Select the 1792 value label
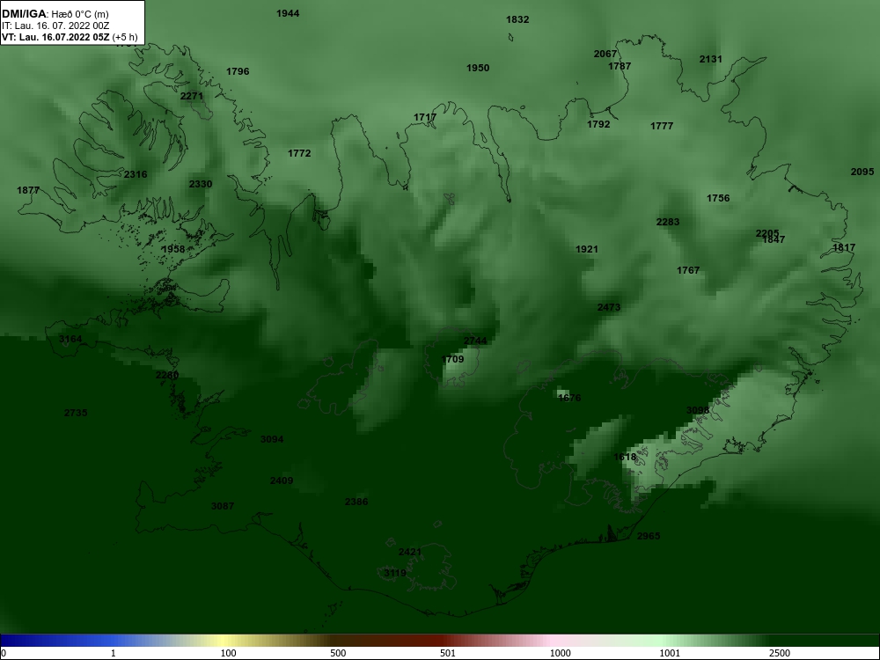Screen dimensions: 880x660 point(598,125)
